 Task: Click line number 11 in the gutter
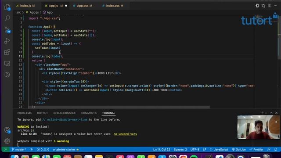pos(21,56)
